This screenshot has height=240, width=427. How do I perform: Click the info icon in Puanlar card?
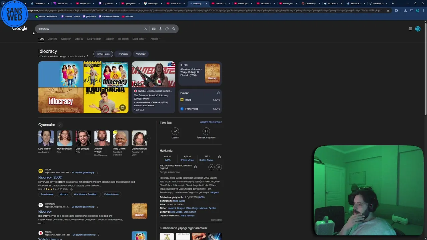(x=218, y=93)
